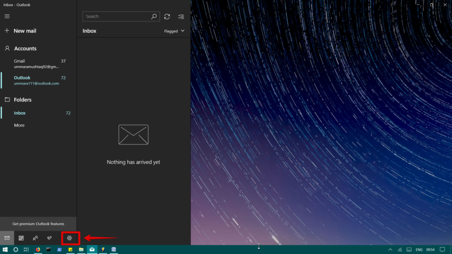Show hidden system tray icons
This screenshot has width=452, height=254.
[390, 250]
